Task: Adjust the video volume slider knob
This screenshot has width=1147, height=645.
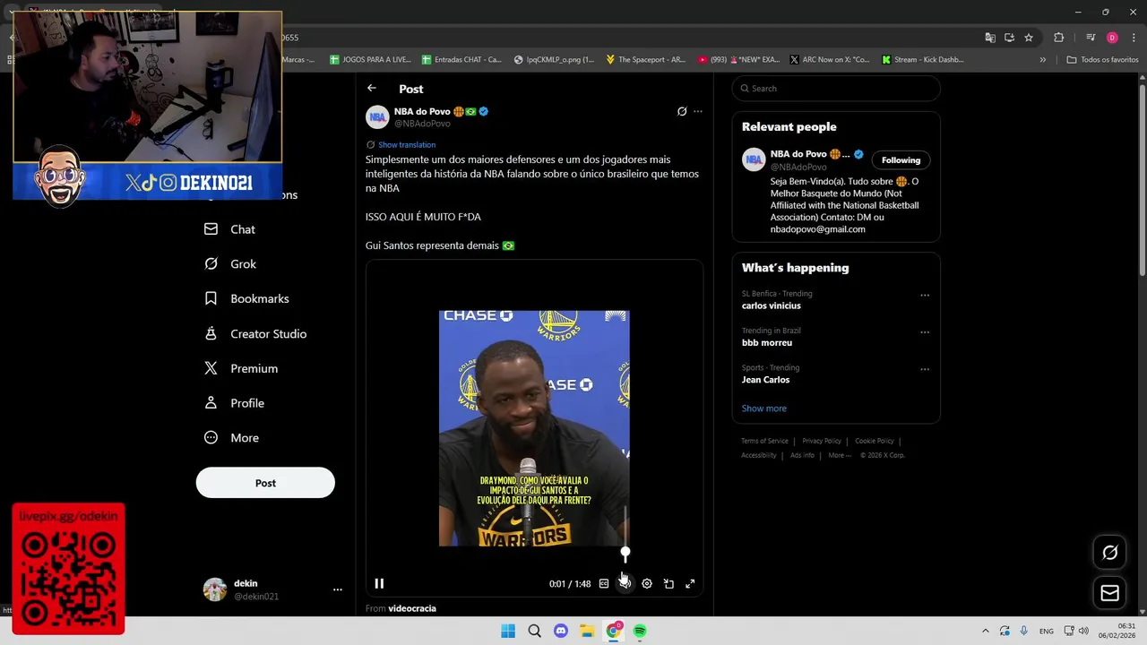Action: coord(625,554)
